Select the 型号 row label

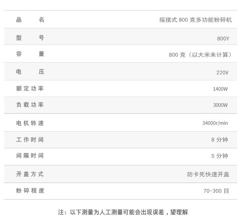click(x=30, y=37)
